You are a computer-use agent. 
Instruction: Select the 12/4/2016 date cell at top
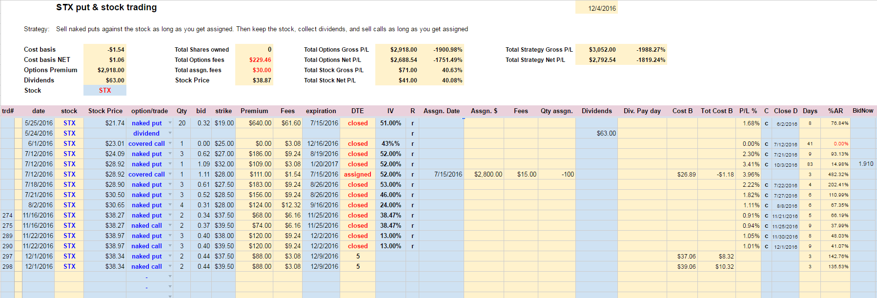(596, 8)
